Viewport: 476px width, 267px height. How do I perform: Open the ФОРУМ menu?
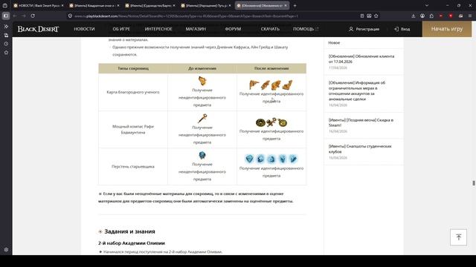tap(233, 29)
